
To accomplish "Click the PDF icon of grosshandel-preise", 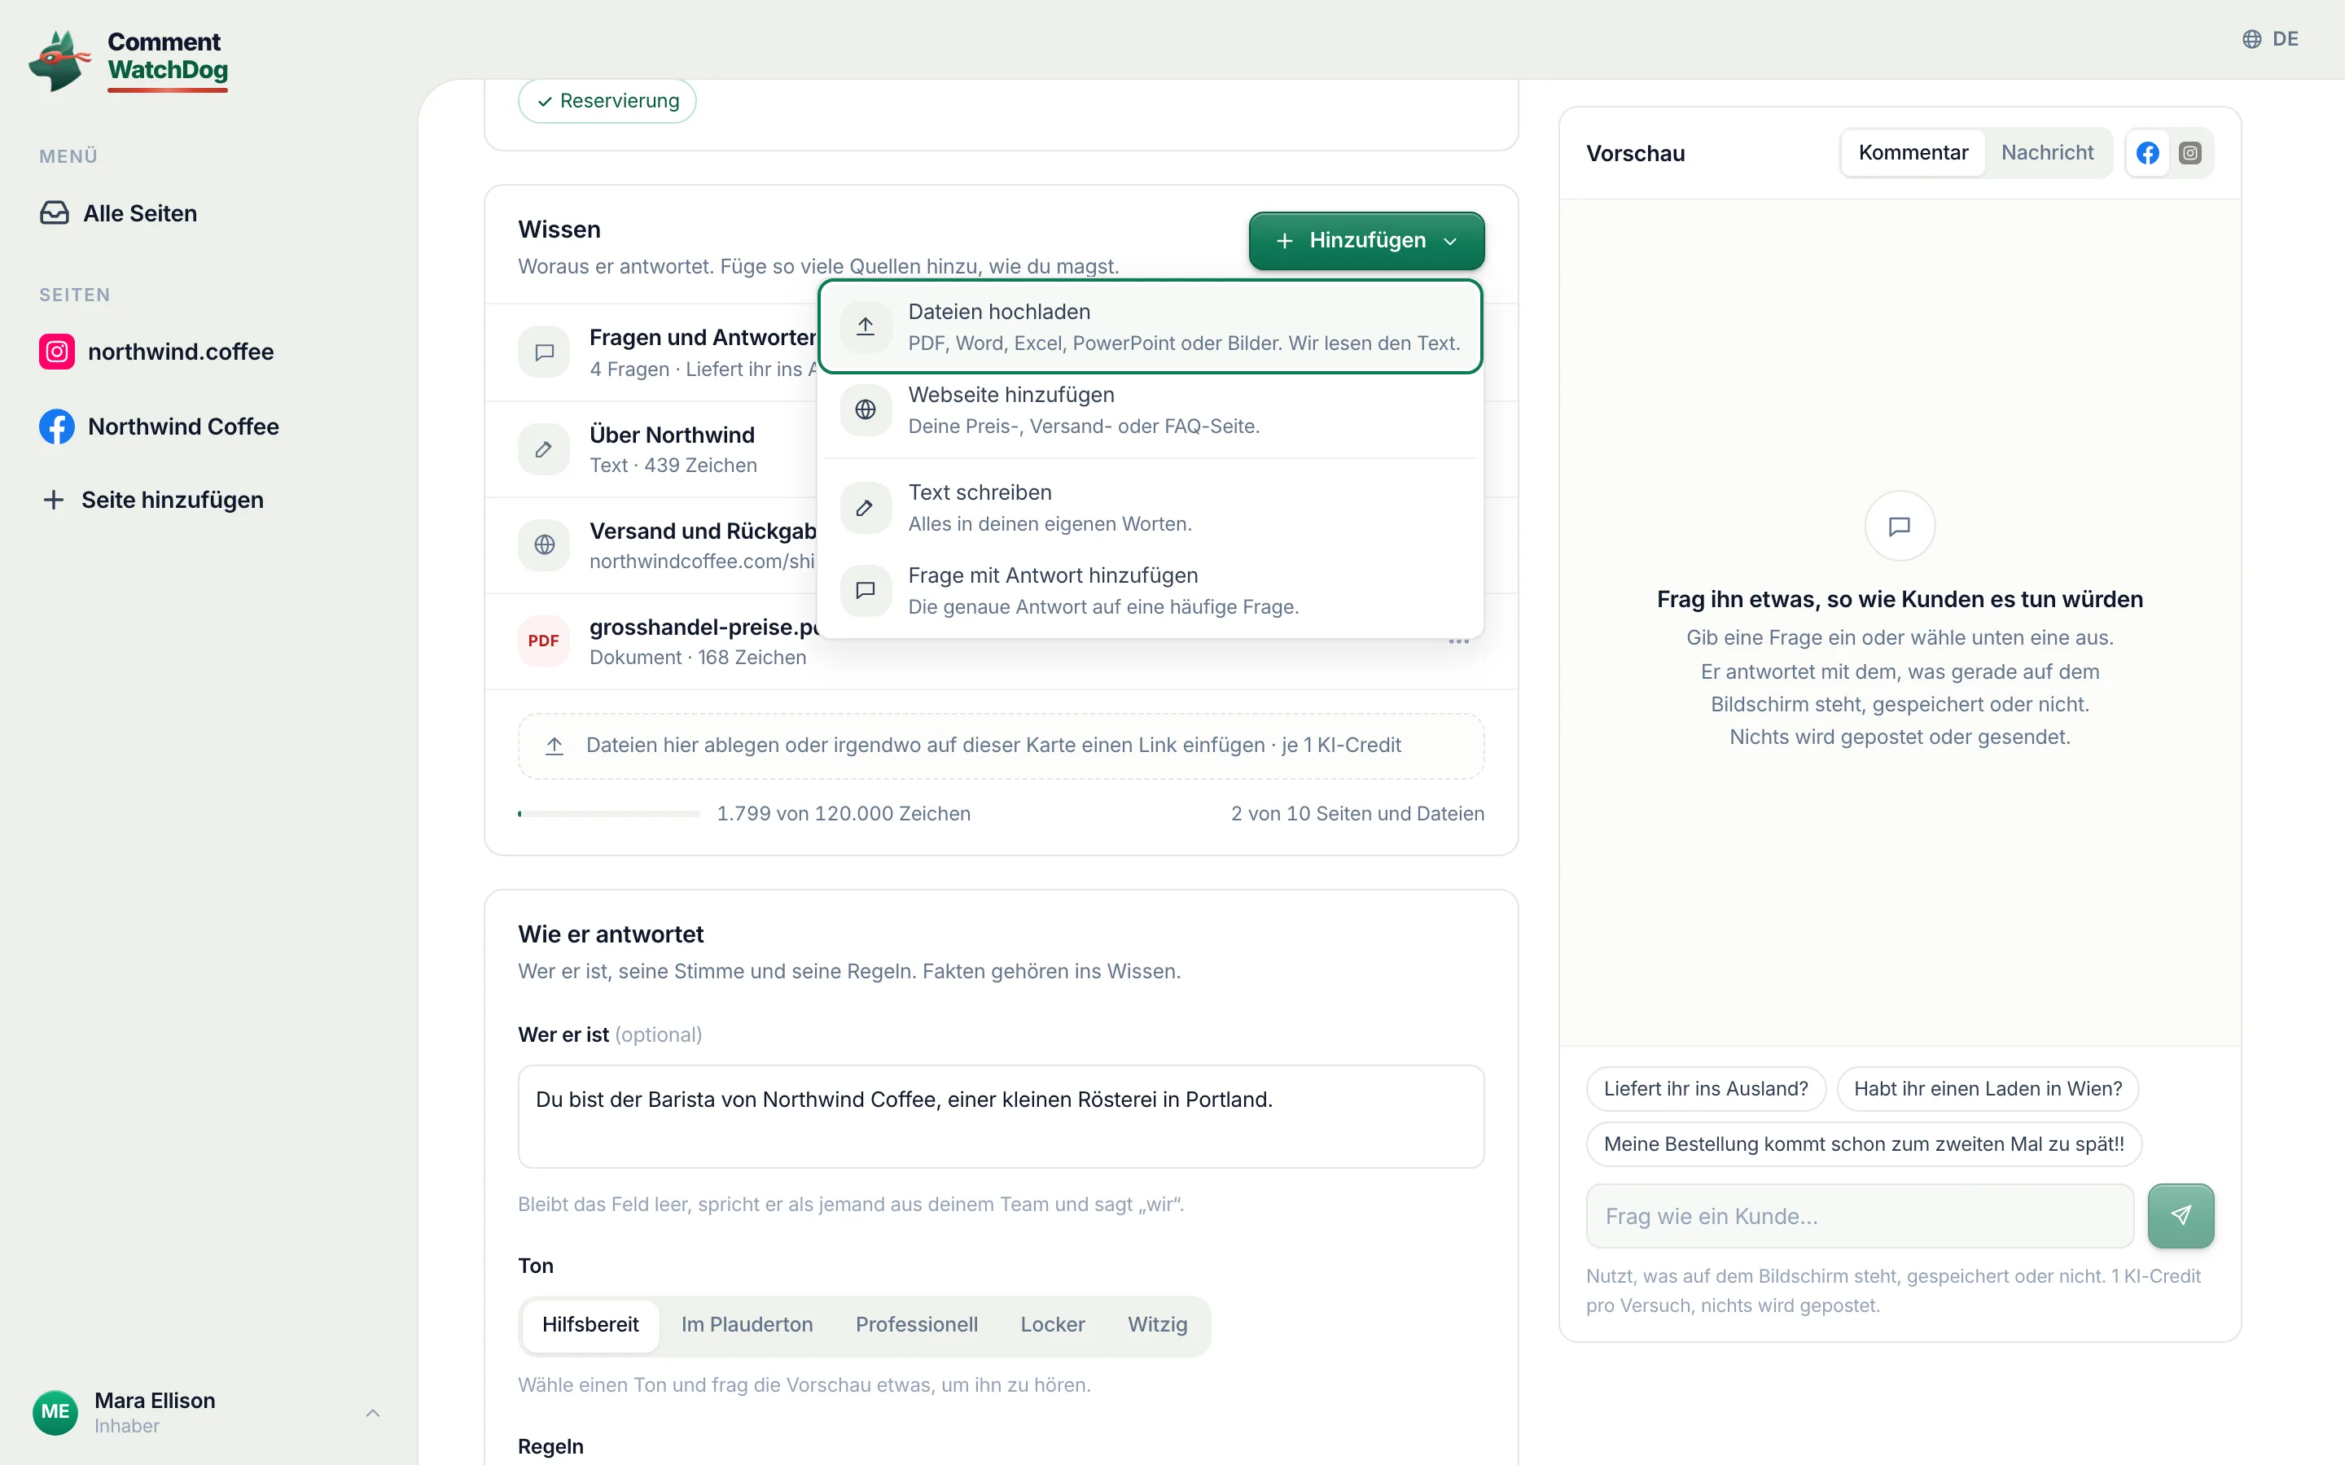I will (544, 641).
